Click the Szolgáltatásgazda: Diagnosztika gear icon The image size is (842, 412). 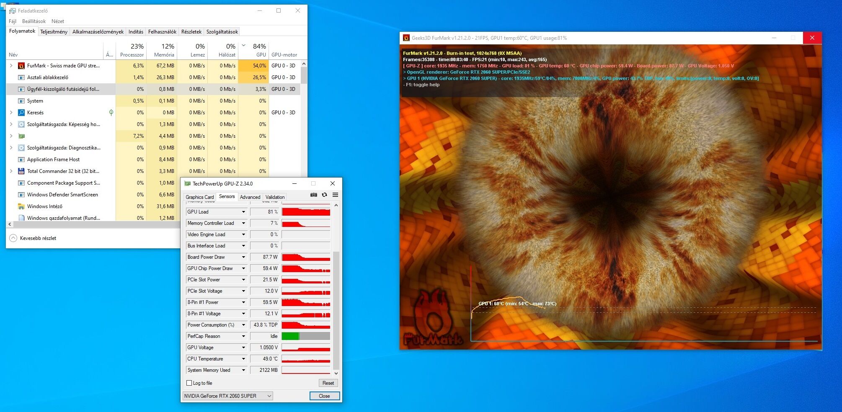coord(21,148)
